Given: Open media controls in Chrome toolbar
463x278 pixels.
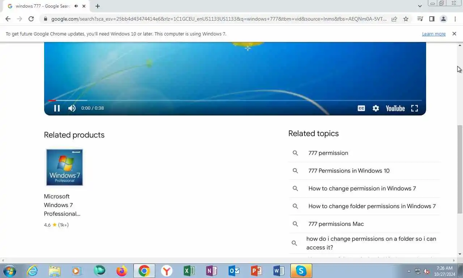Looking at the screenshot, I should tap(420, 19).
